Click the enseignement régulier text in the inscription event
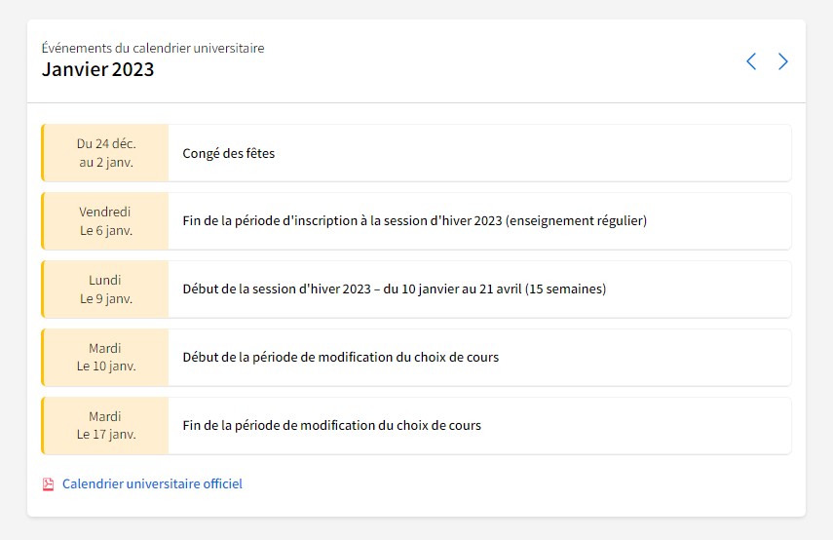The width and height of the screenshot is (833, 540). (x=576, y=220)
